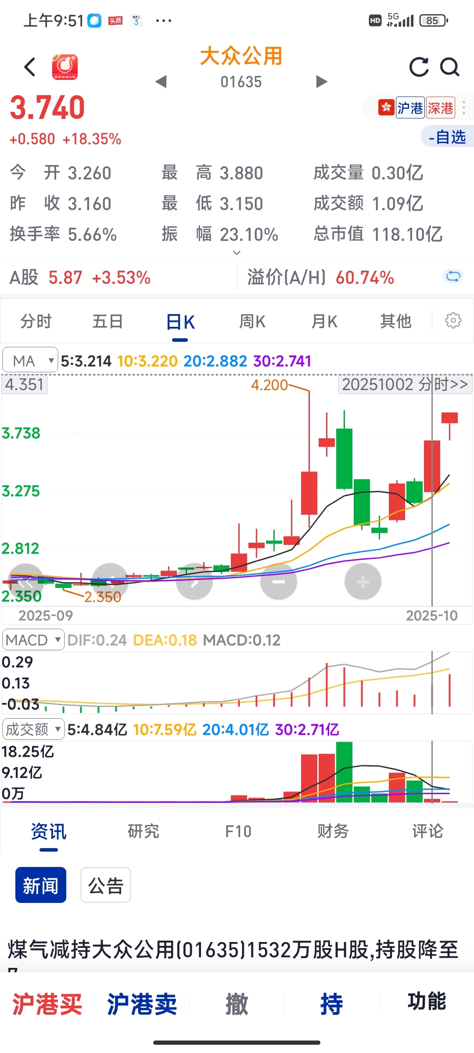This screenshot has height=1053, width=474.
Task: Tap 撤 cancel order button
Action: click(237, 1004)
